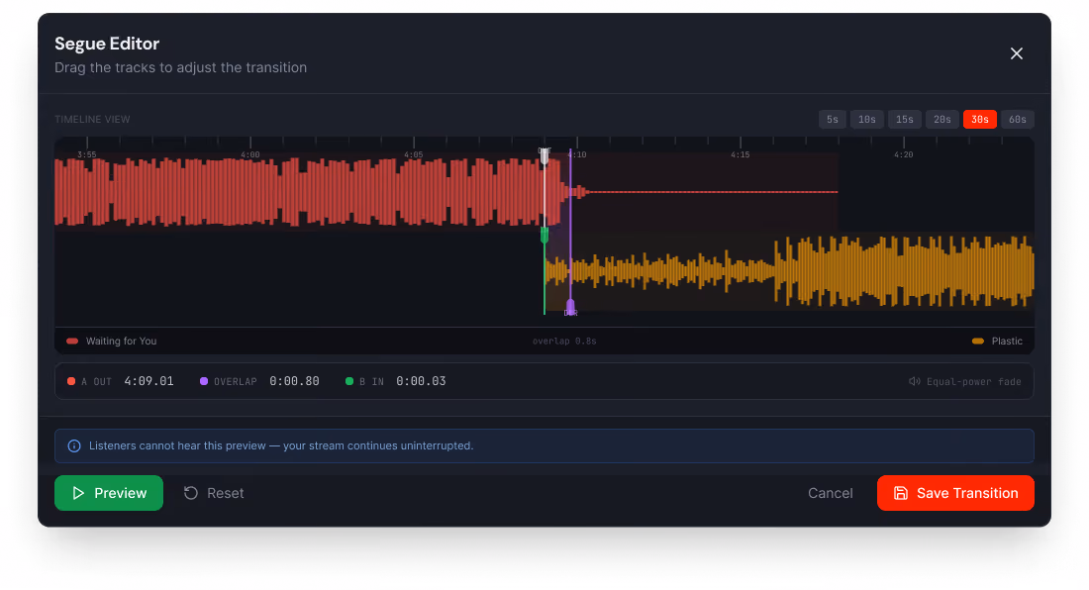Close the Segue Editor dialog

coord(1016,53)
